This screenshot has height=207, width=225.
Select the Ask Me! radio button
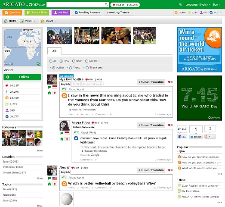[86, 61]
